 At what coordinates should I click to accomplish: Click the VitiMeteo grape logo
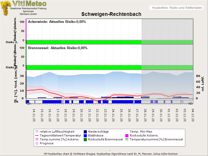tap(5, 8)
